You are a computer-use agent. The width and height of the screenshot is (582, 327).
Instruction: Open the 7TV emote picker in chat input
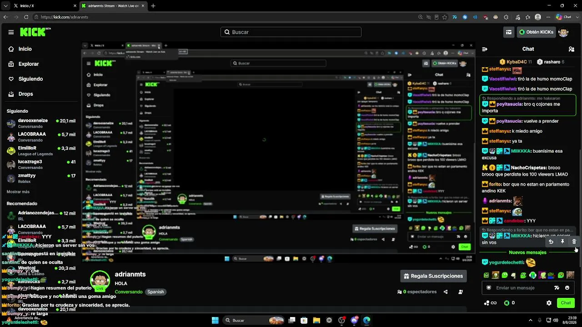click(x=557, y=288)
